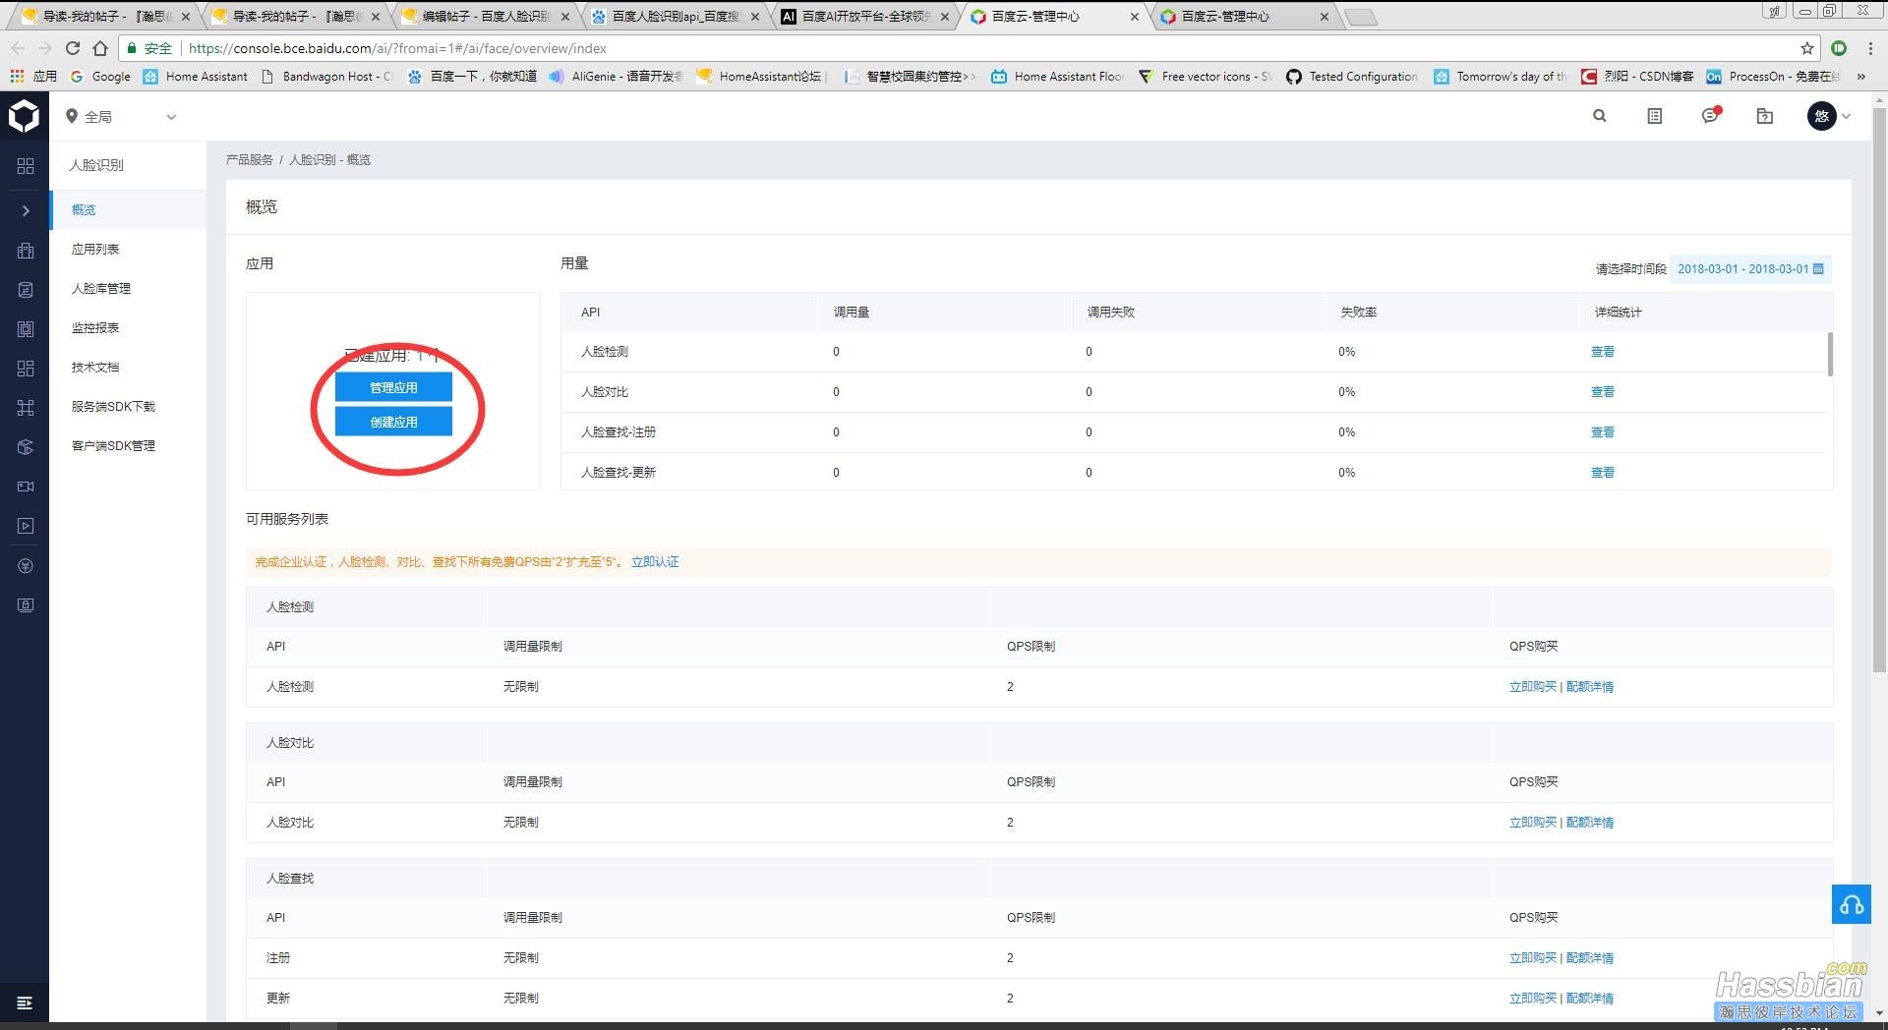Open the Bandwagon Host bookmark
This screenshot has width=1888, height=1030.
[326, 76]
